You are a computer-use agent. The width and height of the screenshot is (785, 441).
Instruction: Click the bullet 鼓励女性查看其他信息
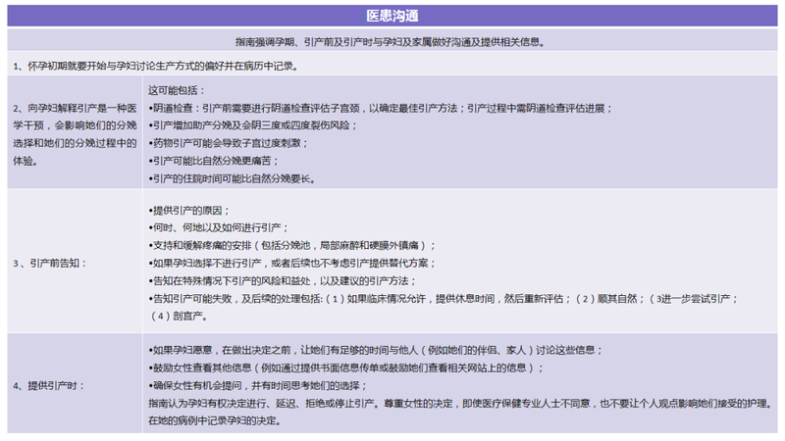343,367
